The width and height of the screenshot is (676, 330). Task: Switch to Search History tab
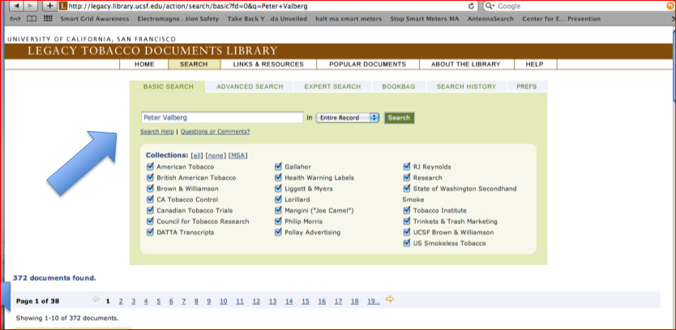pos(466,87)
